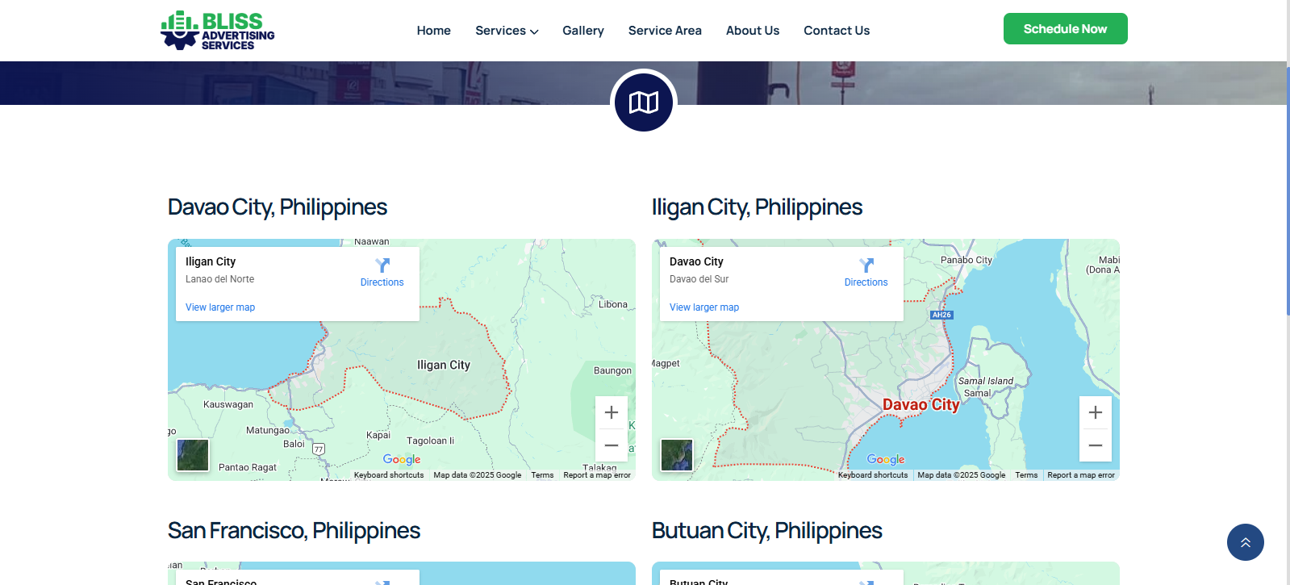Open View larger map for Iligan City
This screenshot has height=585, width=1290.
220,307
